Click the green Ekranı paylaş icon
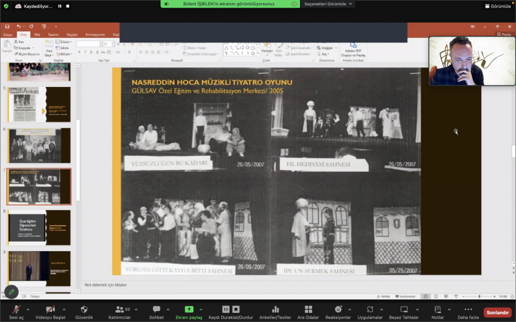 189,309
